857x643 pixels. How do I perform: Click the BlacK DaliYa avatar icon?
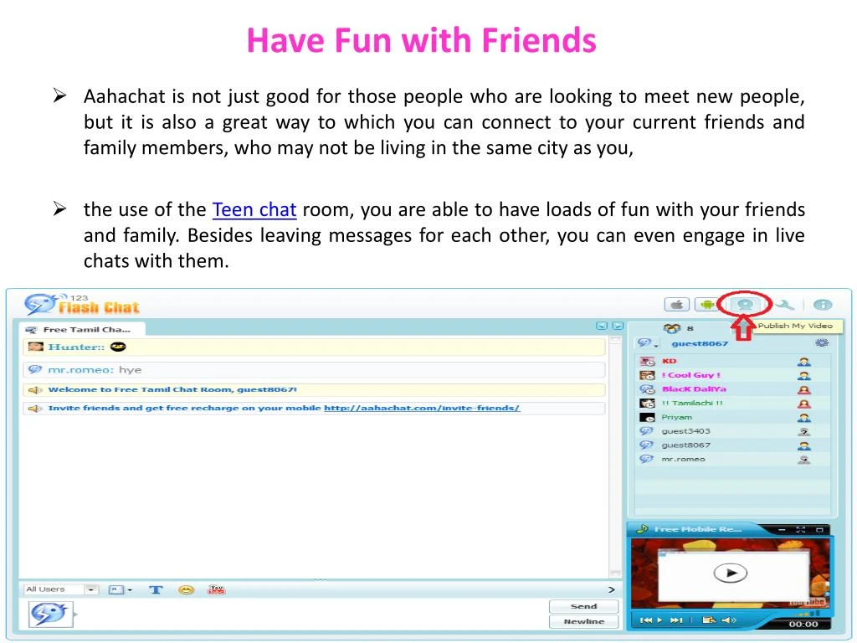(647, 389)
